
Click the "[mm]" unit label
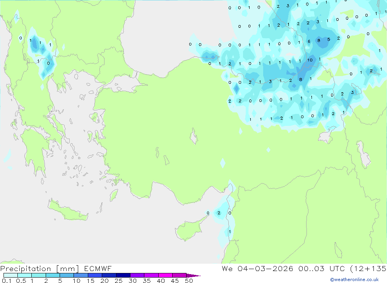click(x=67, y=269)
